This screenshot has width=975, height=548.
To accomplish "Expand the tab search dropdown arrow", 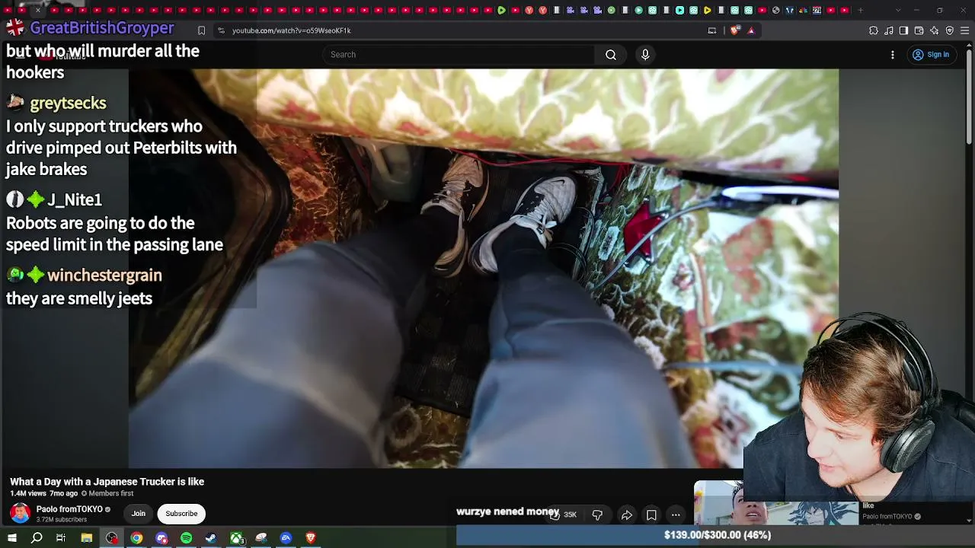I will click(x=898, y=10).
